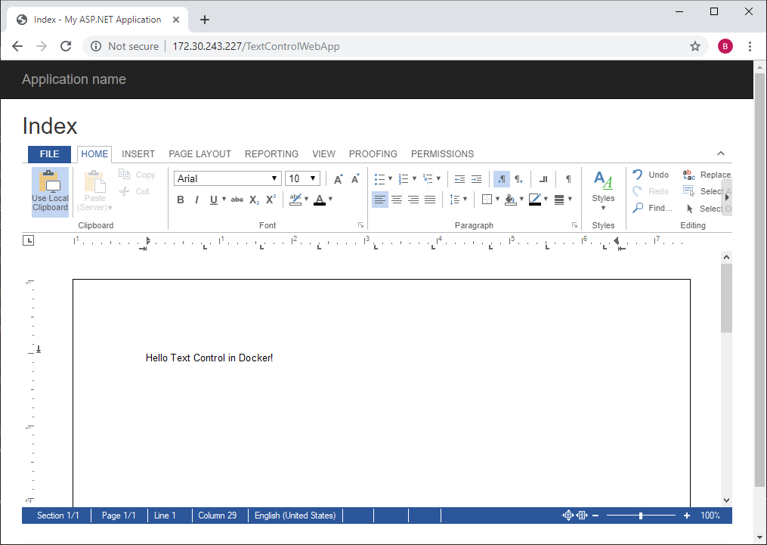Click zoom out minus button
767x545 pixels.
(x=595, y=516)
